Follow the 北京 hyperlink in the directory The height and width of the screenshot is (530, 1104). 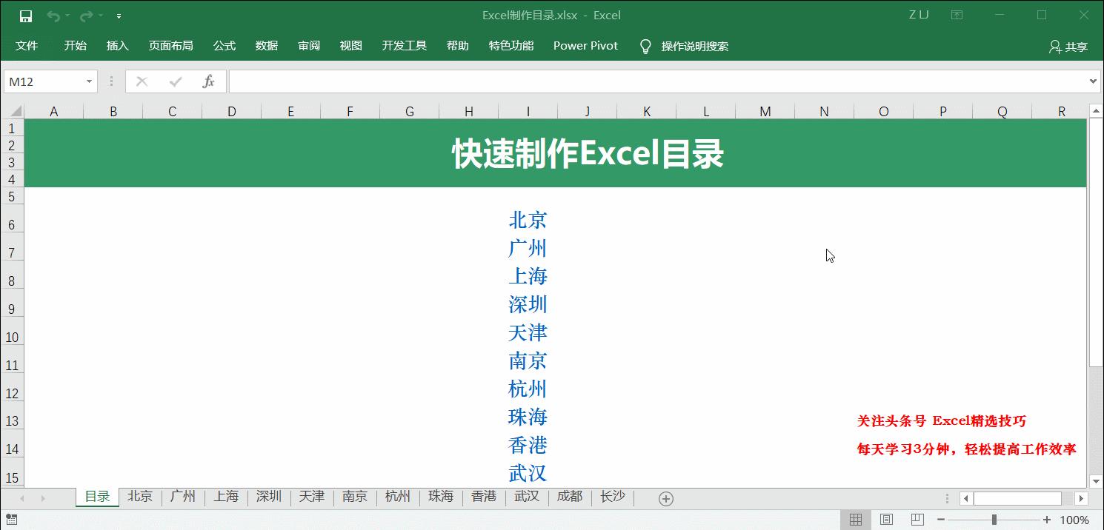(x=528, y=220)
